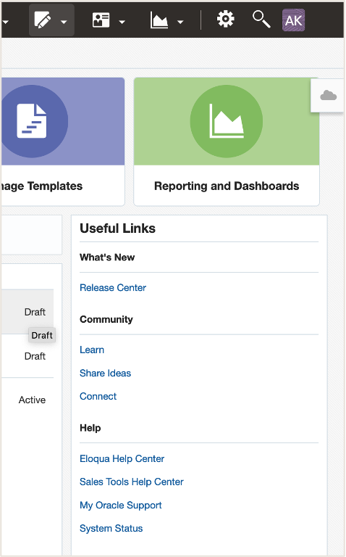Expand the dropdown arrow beside the contact card icon
This screenshot has width=346, height=557.
click(x=122, y=22)
